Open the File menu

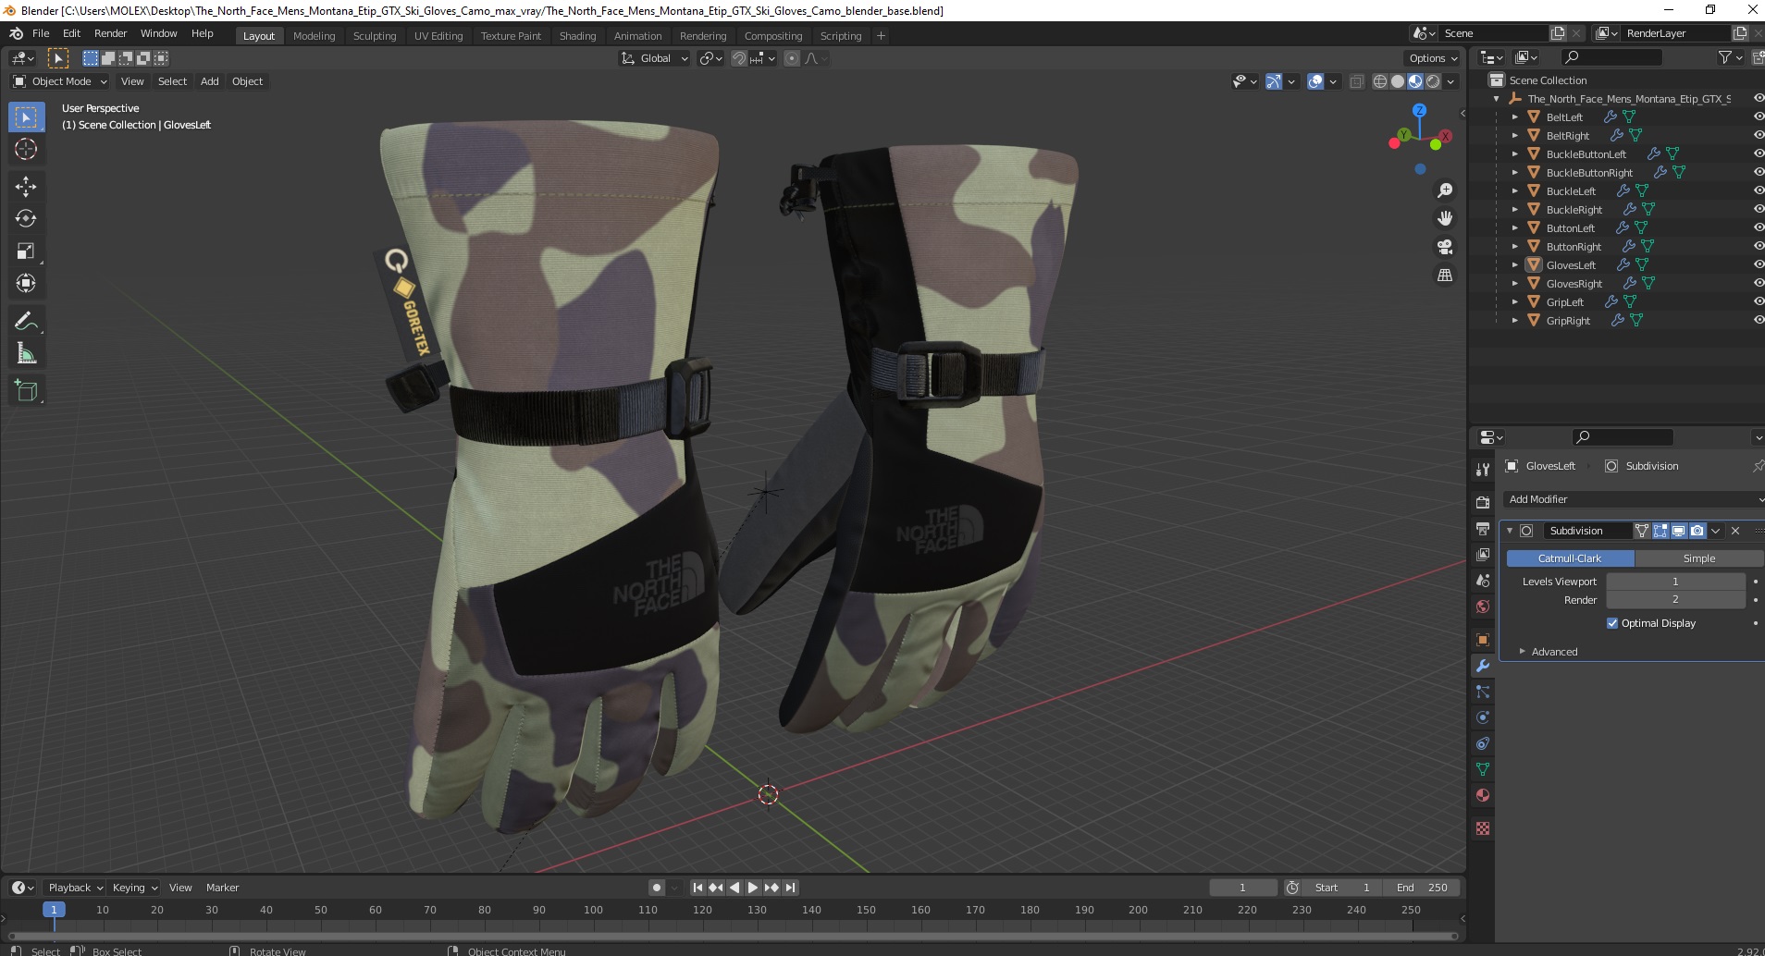[x=41, y=33]
